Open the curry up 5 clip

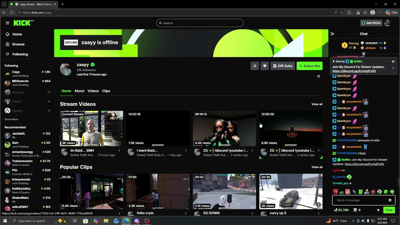(x=291, y=191)
